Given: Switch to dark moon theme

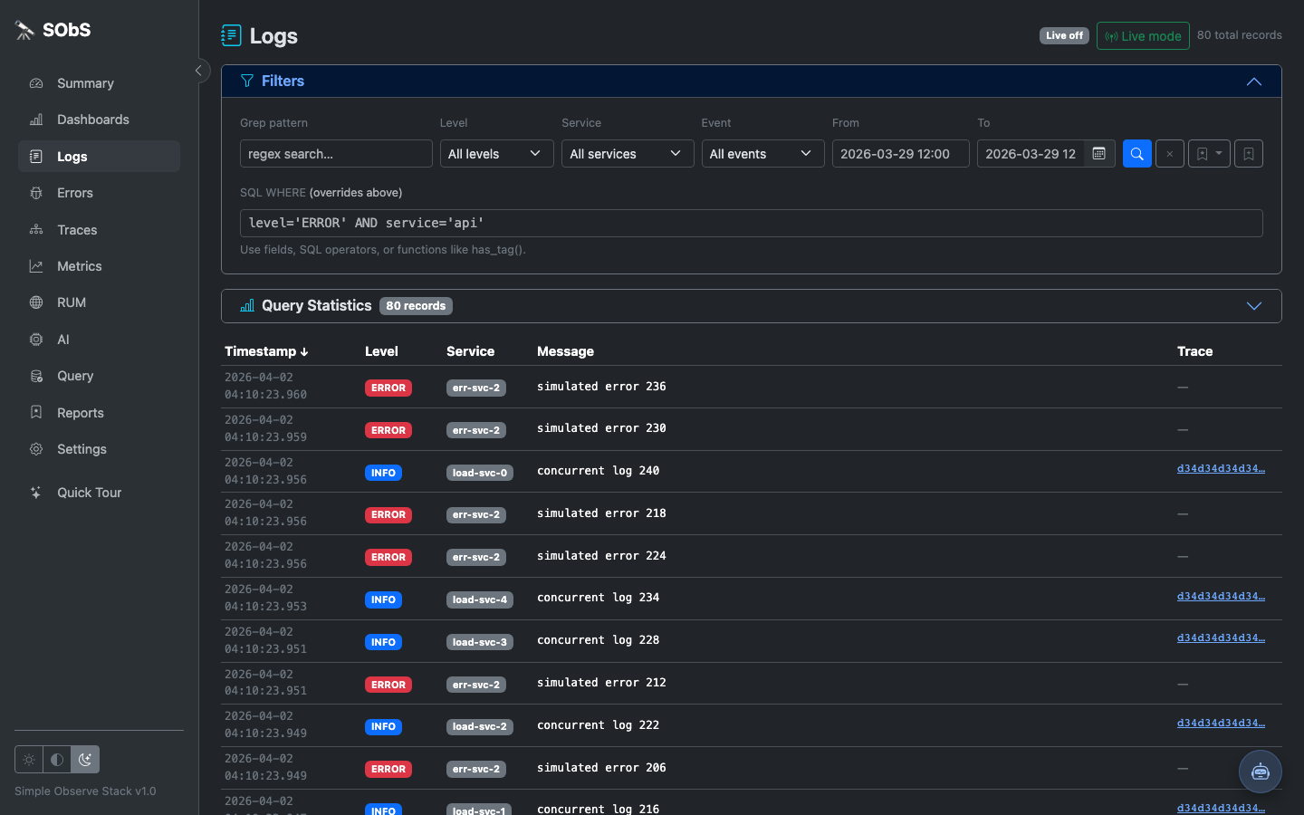Looking at the screenshot, I should coord(85,760).
